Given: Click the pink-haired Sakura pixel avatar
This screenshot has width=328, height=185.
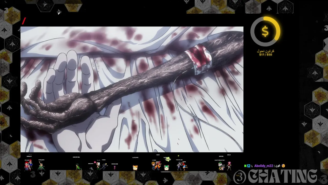Looking at the screenshot, I should tap(229, 166).
